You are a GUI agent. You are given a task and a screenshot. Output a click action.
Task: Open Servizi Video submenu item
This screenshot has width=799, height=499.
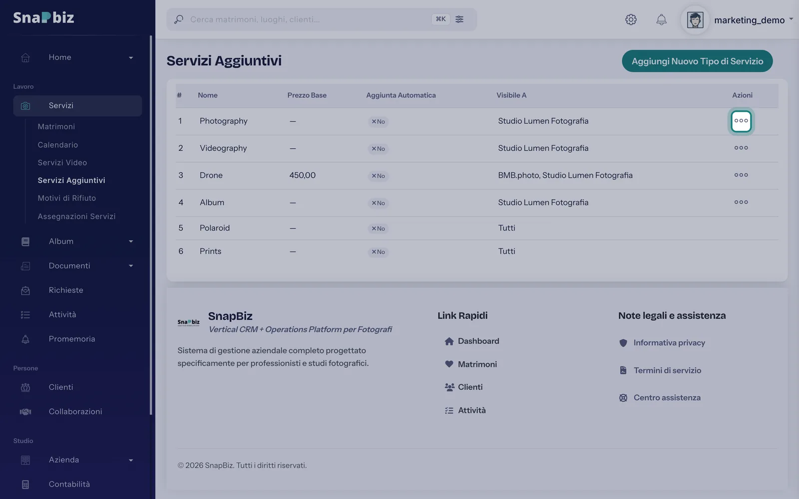point(62,163)
